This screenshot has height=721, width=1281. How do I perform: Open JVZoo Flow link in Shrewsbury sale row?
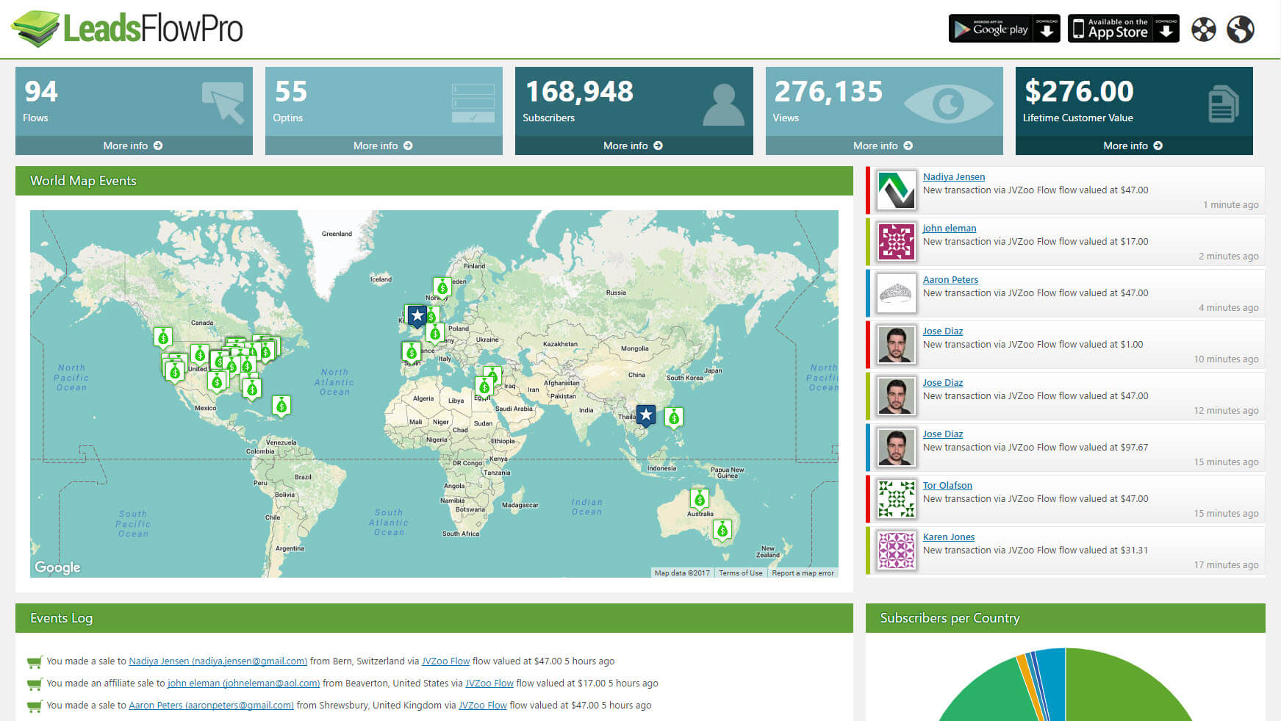483,706
